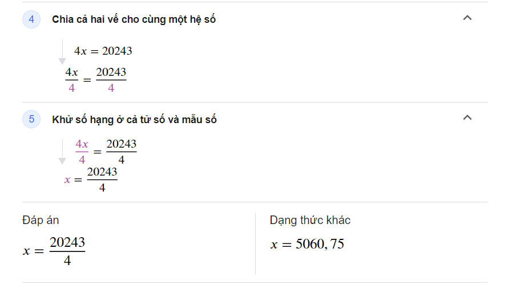The width and height of the screenshot is (512, 293).
Task: Click the equation 4x = 20243
Action: click(x=103, y=51)
